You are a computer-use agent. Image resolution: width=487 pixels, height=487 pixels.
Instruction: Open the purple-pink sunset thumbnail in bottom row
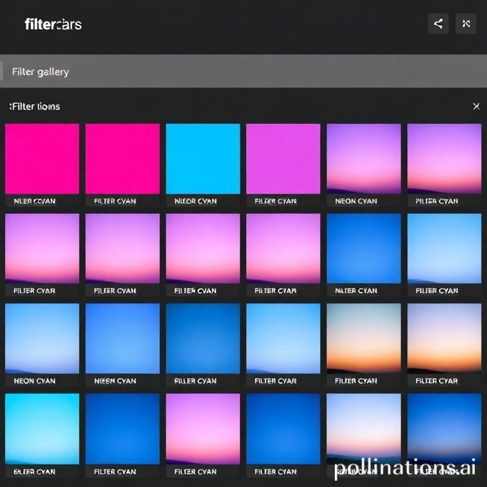click(x=203, y=429)
